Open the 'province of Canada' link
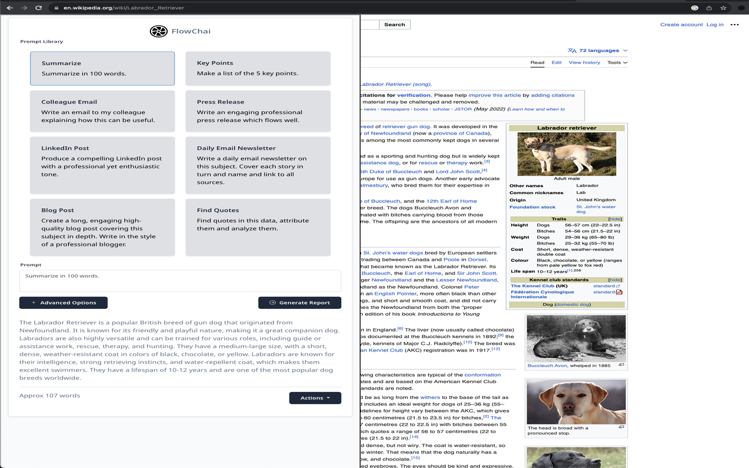Screen dimensions: 749x468 click(x=460, y=133)
